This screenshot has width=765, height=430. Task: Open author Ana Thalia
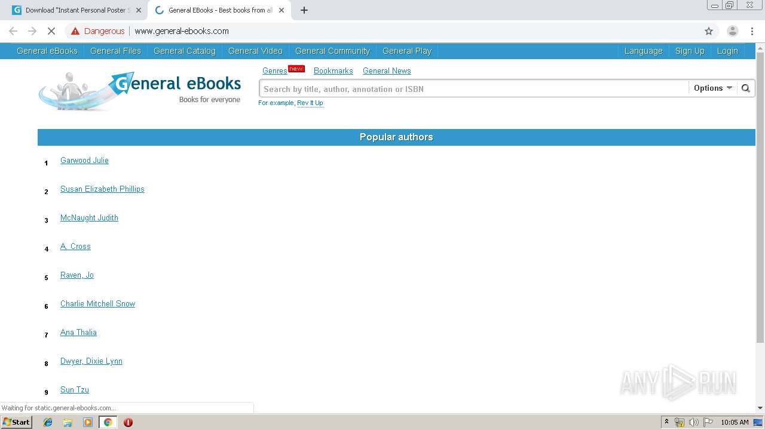78,332
